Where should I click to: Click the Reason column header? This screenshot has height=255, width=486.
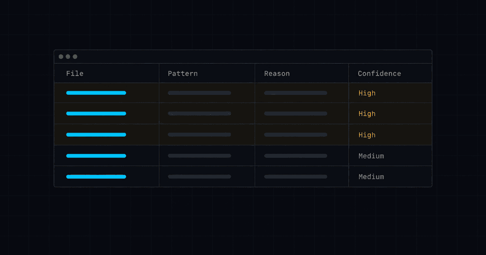(x=277, y=73)
